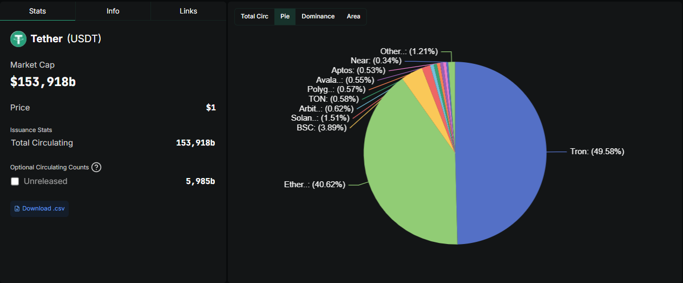Click the Other..: (1.21%) label
The image size is (683, 283).
[409, 51]
